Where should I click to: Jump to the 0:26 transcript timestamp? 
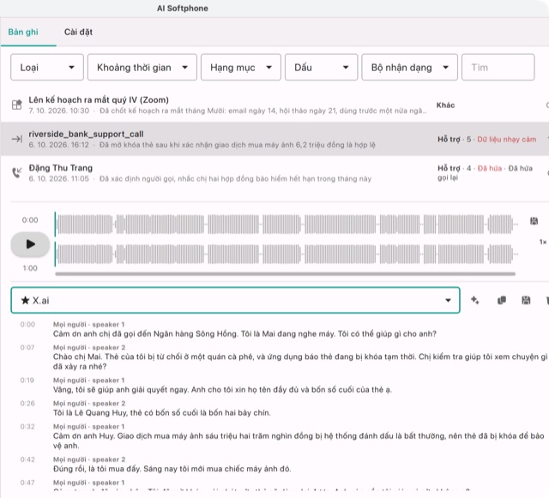point(27,403)
